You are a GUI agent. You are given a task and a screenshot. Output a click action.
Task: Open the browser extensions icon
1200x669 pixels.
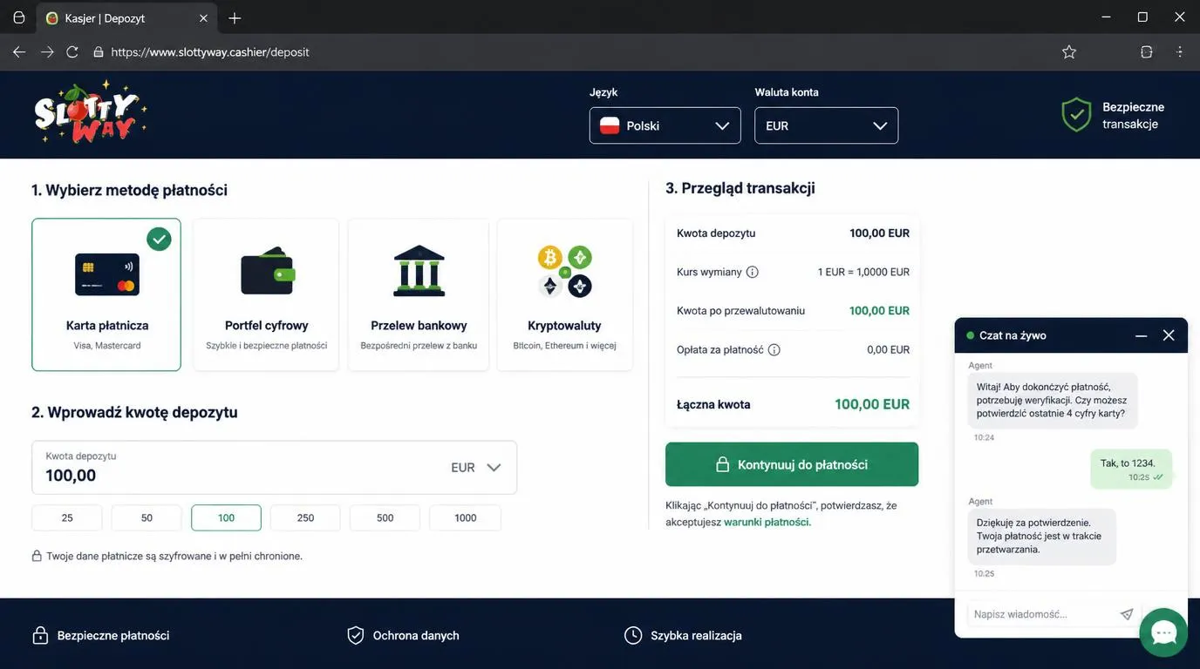(x=1147, y=52)
